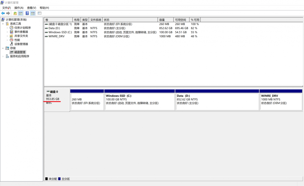The height and width of the screenshot is (186, 304).
Task: Click the Up one level folder icon
Action: point(15,13)
